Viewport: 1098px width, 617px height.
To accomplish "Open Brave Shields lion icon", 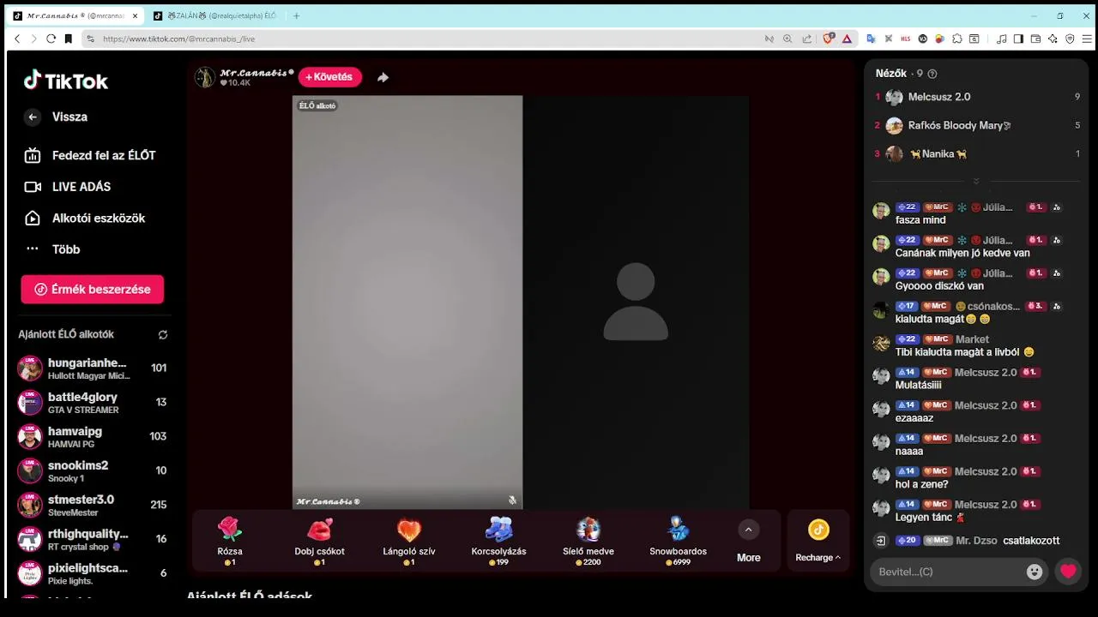I will click(829, 39).
